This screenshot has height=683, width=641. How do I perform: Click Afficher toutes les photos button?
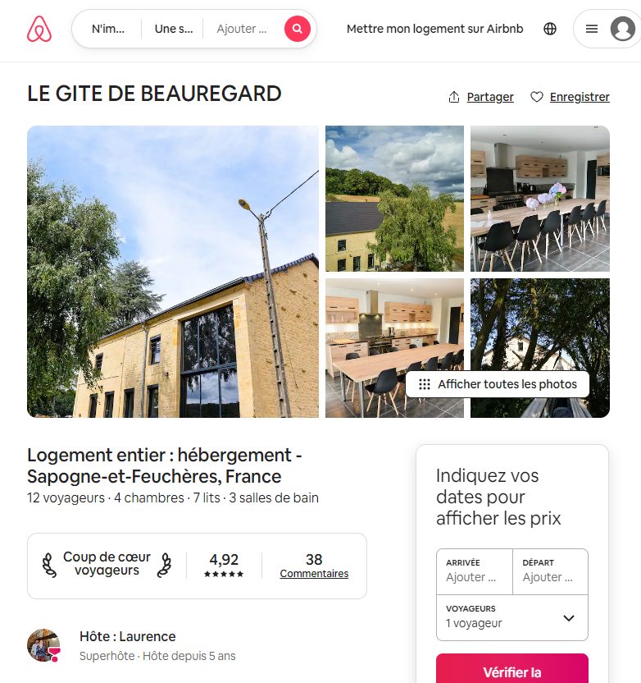(498, 384)
